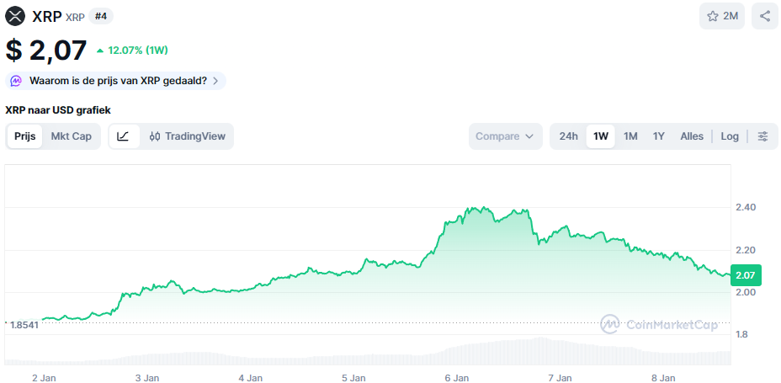Select the line chart icon
Image resolution: width=781 pixels, height=383 pixels.
[124, 136]
